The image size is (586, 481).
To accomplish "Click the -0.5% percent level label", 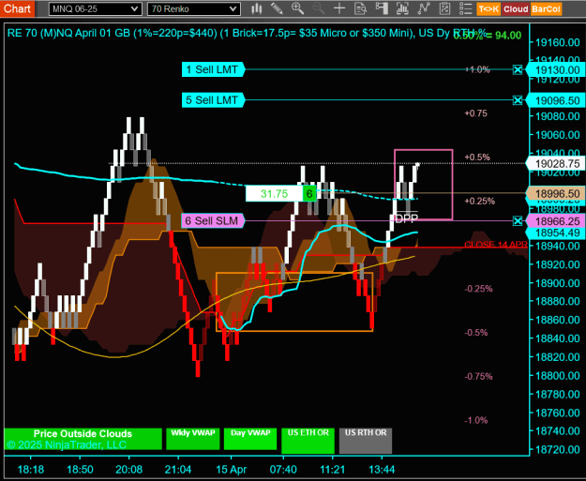I will point(475,333).
